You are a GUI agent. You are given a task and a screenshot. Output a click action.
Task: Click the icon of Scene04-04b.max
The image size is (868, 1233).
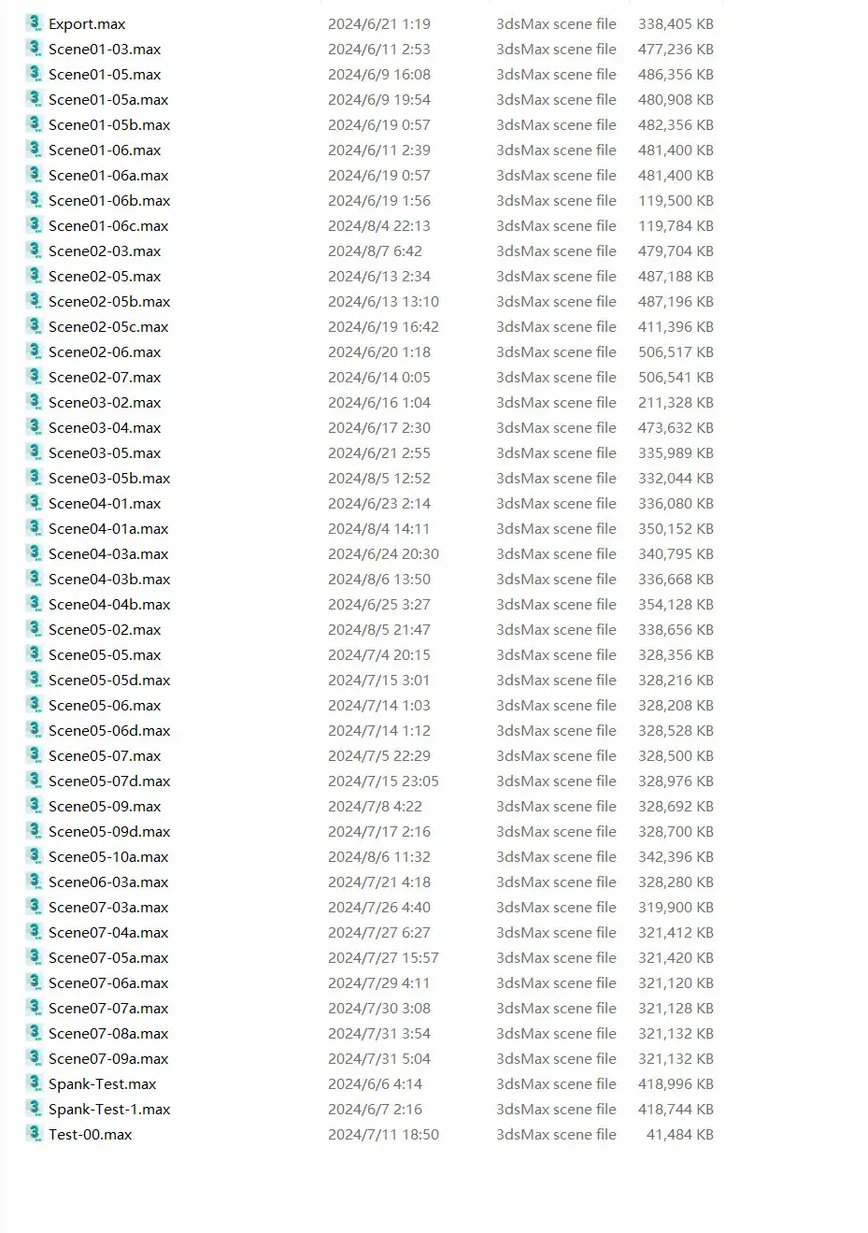pos(35,604)
